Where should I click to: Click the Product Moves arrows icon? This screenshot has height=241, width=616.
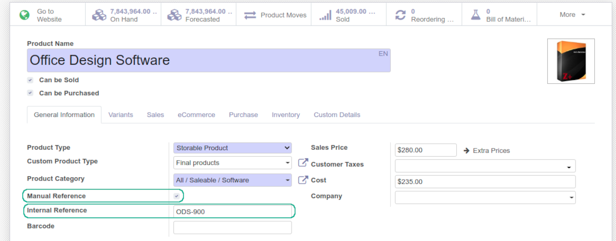click(x=250, y=15)
